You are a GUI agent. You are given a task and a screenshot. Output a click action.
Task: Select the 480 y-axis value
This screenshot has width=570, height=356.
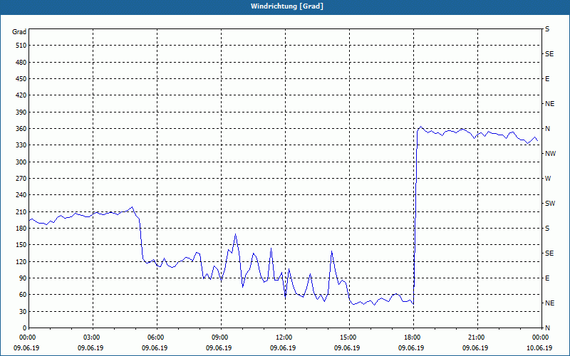tap(21, 63)
